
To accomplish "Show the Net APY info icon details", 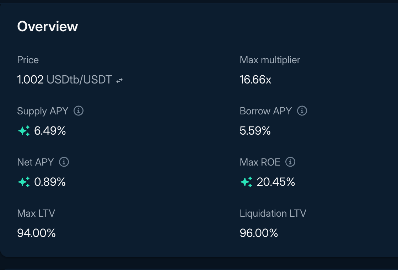I will pyautogui.click(x=64, y=162).
